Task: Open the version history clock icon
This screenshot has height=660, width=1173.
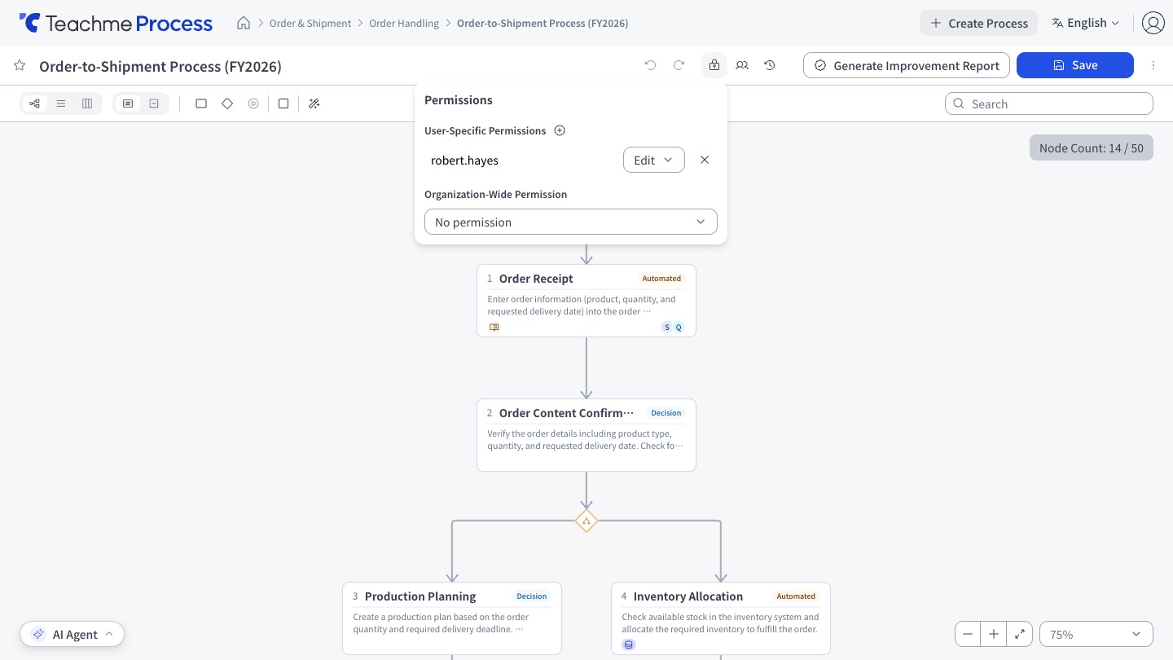Action: click(x=770, y=65)
